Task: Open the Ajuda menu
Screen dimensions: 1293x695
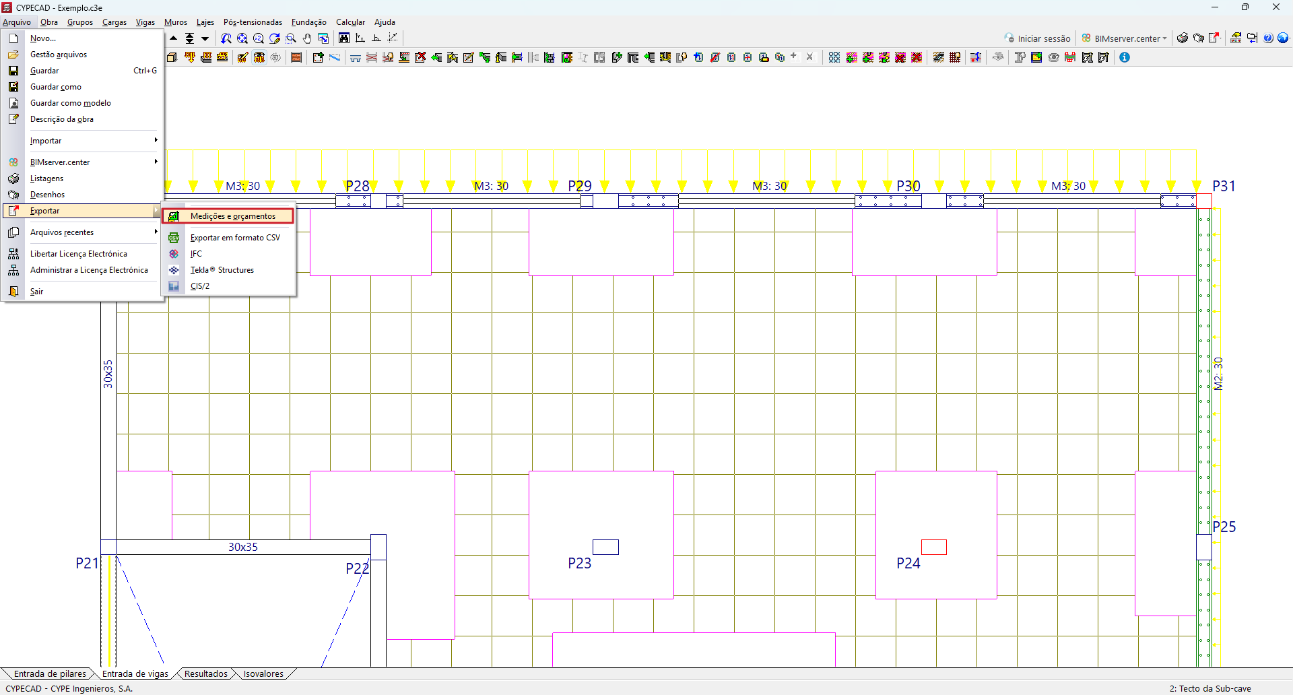Action: click(385, 22)
